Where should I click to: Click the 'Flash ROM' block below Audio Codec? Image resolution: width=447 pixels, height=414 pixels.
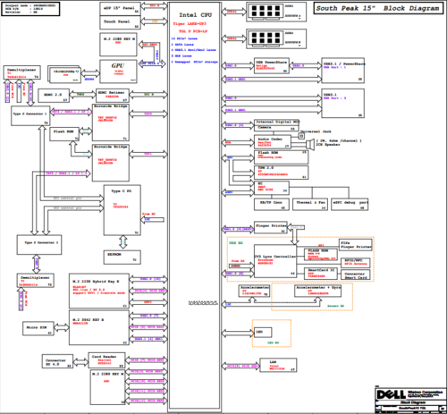(x=281, y=157)
